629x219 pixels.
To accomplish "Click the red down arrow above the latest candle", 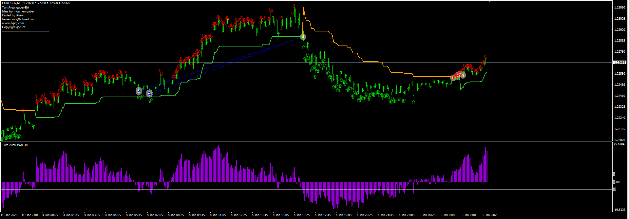I will coord(485,57).
